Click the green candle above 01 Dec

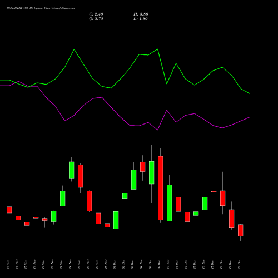pos(116,220)
